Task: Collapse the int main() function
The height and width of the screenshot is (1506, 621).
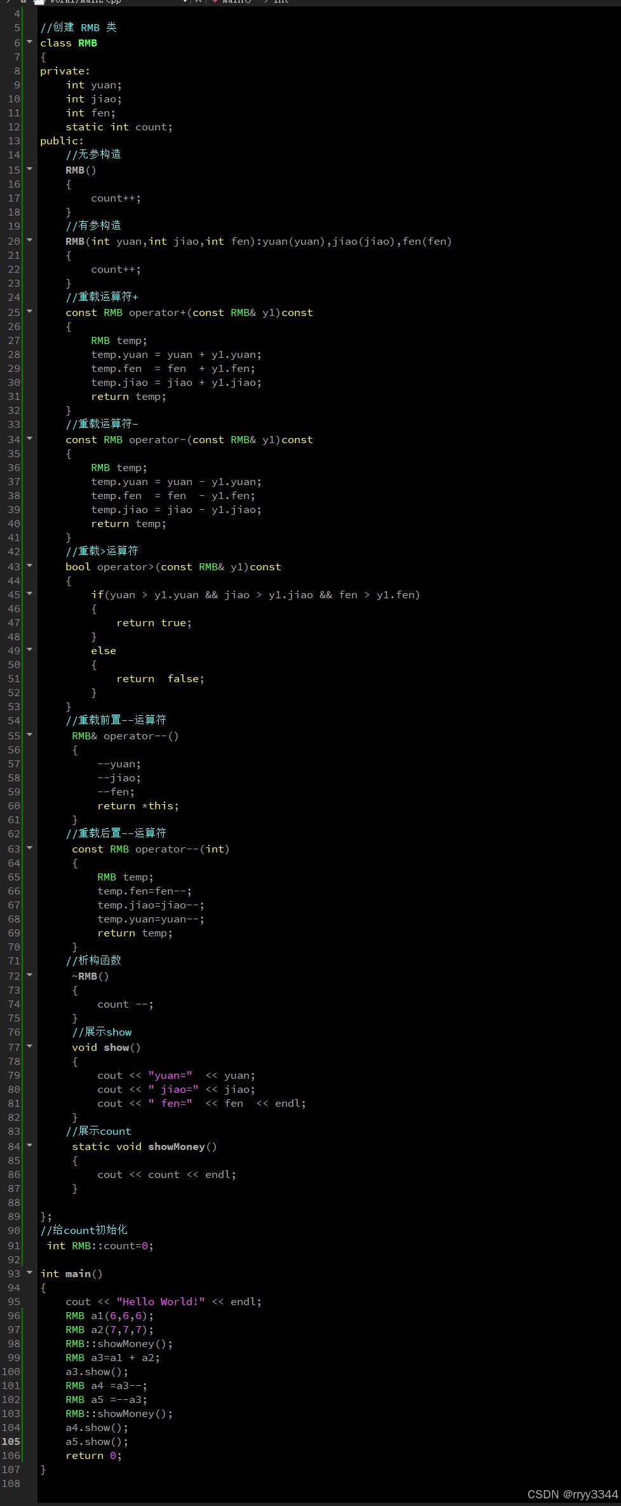Action: (x=29, y=1273)
